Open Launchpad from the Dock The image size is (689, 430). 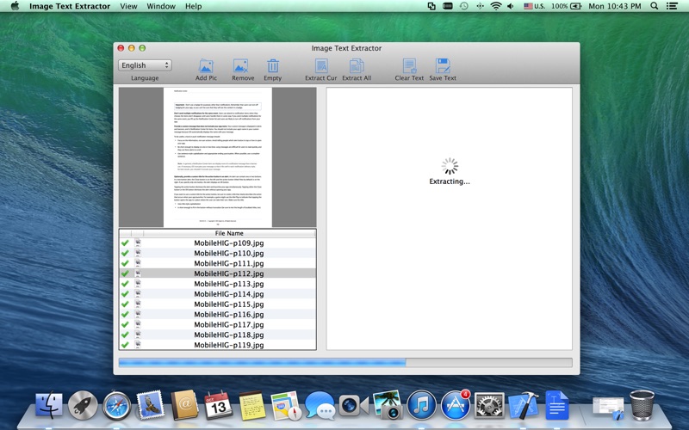[x=83, y=405]
